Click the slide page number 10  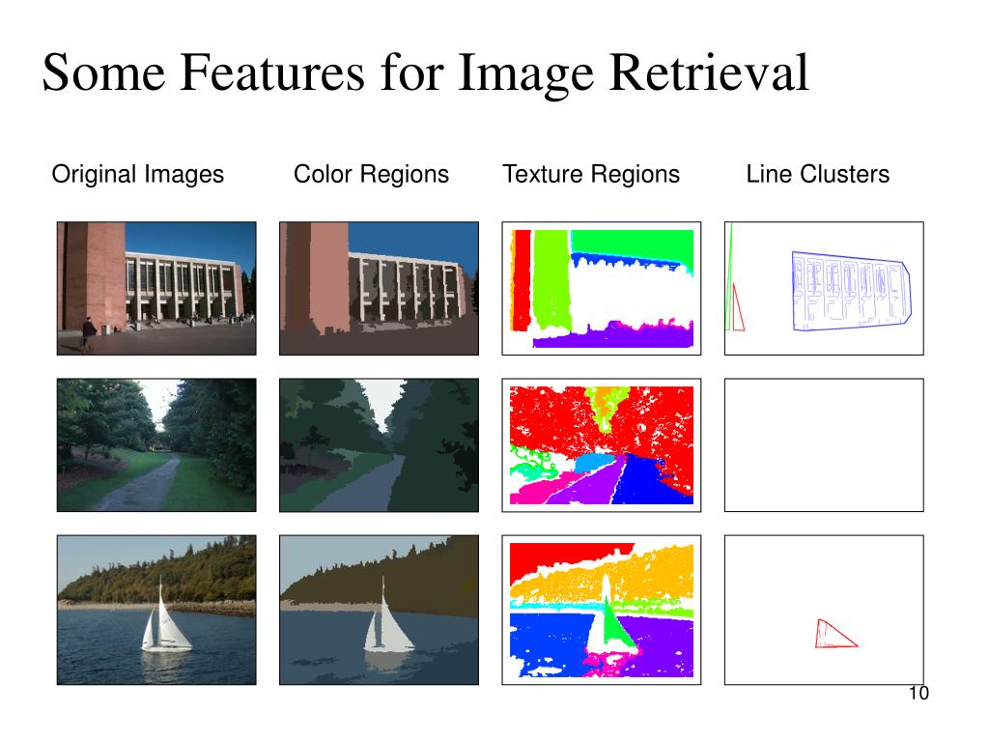pyautogui.click(x=918, y=694)
